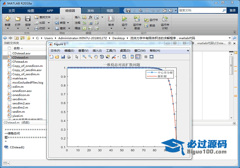Viewport: 240px width, 168px height.
Task: Switch to the 视图 (View) tab
Action: pos(110,10)
